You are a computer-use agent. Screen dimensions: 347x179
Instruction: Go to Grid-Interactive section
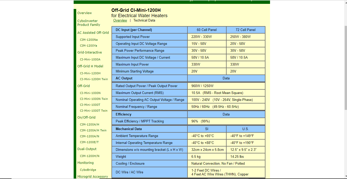[x=89, y=52]
